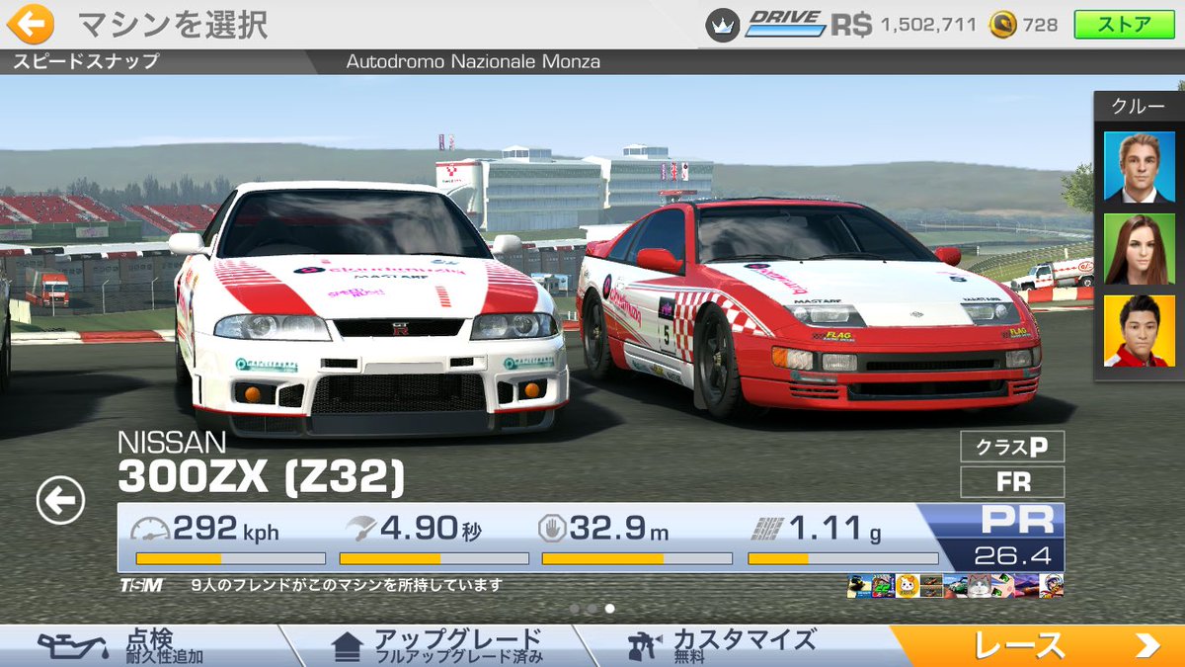Tap the acceleration bar under 4.90秒
Screen dimensions: 1185x667
tap(434, 559)
